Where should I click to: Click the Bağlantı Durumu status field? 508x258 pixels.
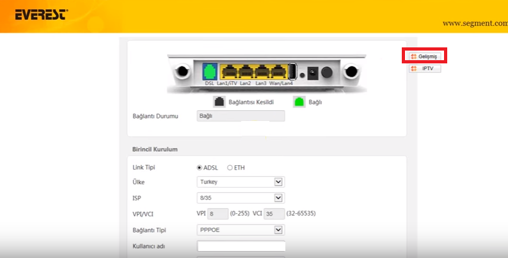coord(241,116)
